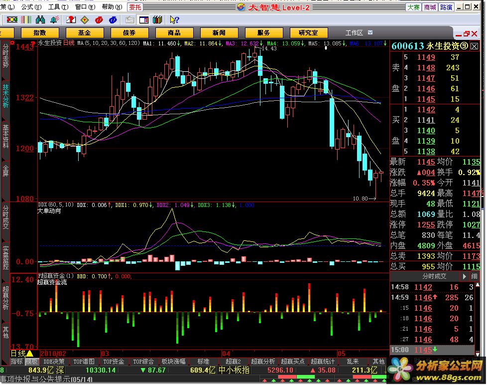Select the 超赢2 bottom tab
Screen dimensions: 487x385
click(x=233, y=362)
